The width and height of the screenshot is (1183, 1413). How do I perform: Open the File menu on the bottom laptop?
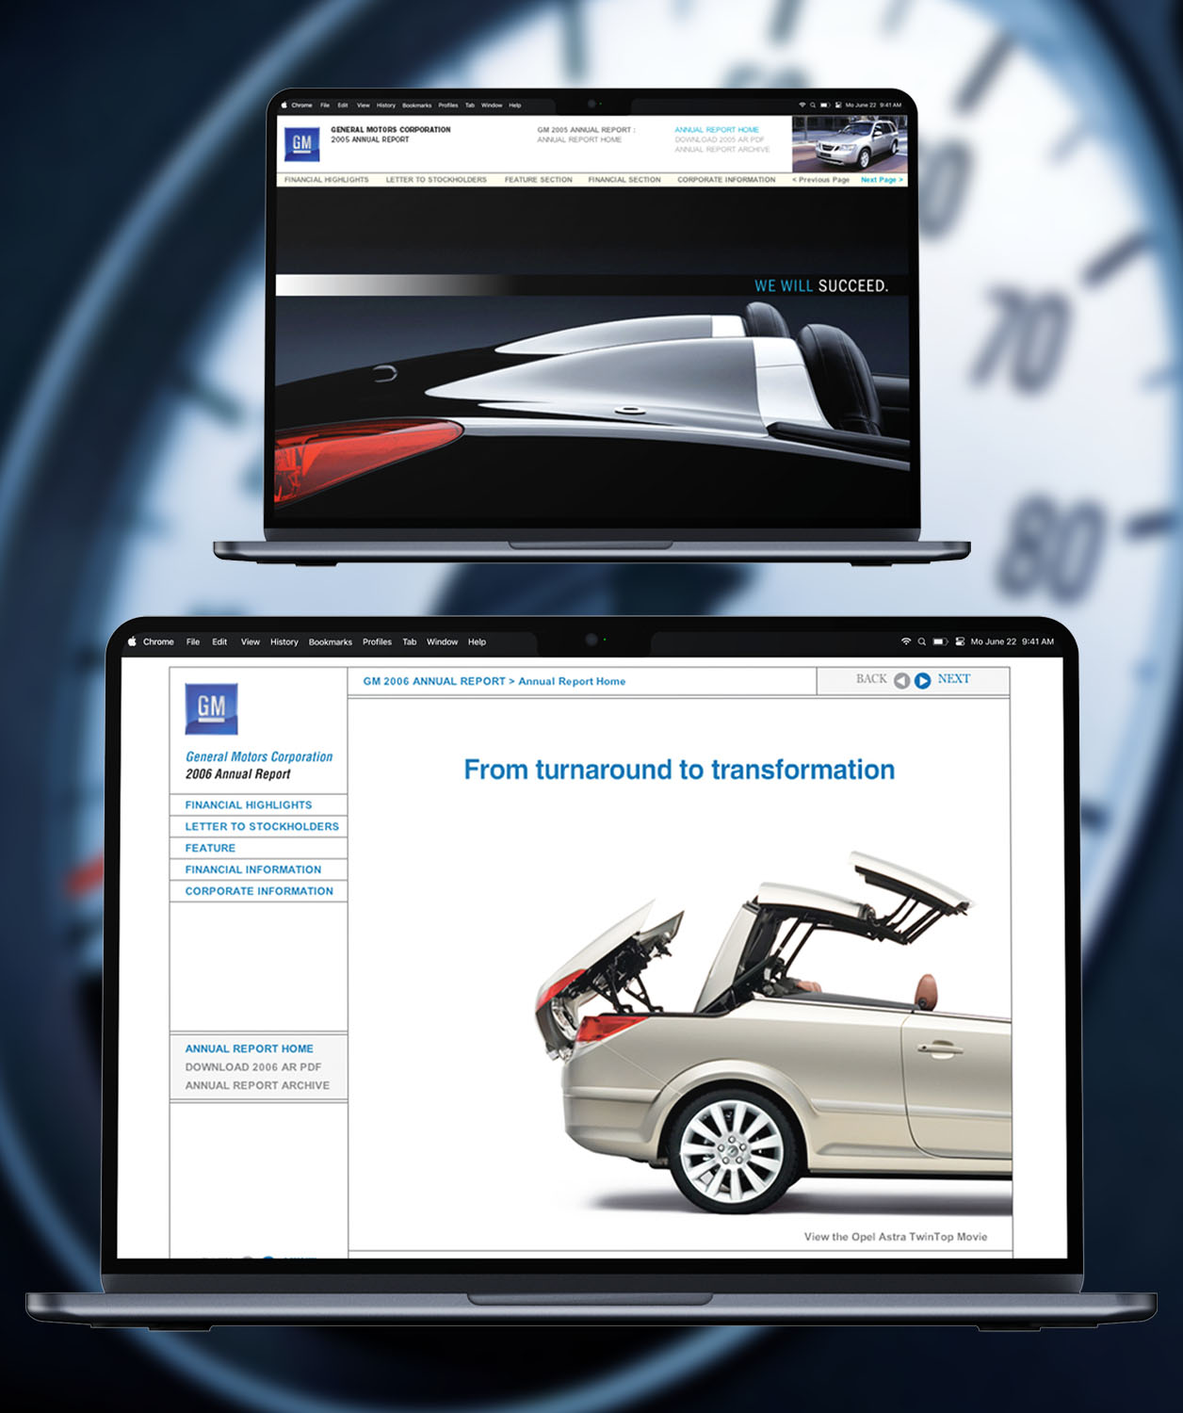(x=193, y=642)
